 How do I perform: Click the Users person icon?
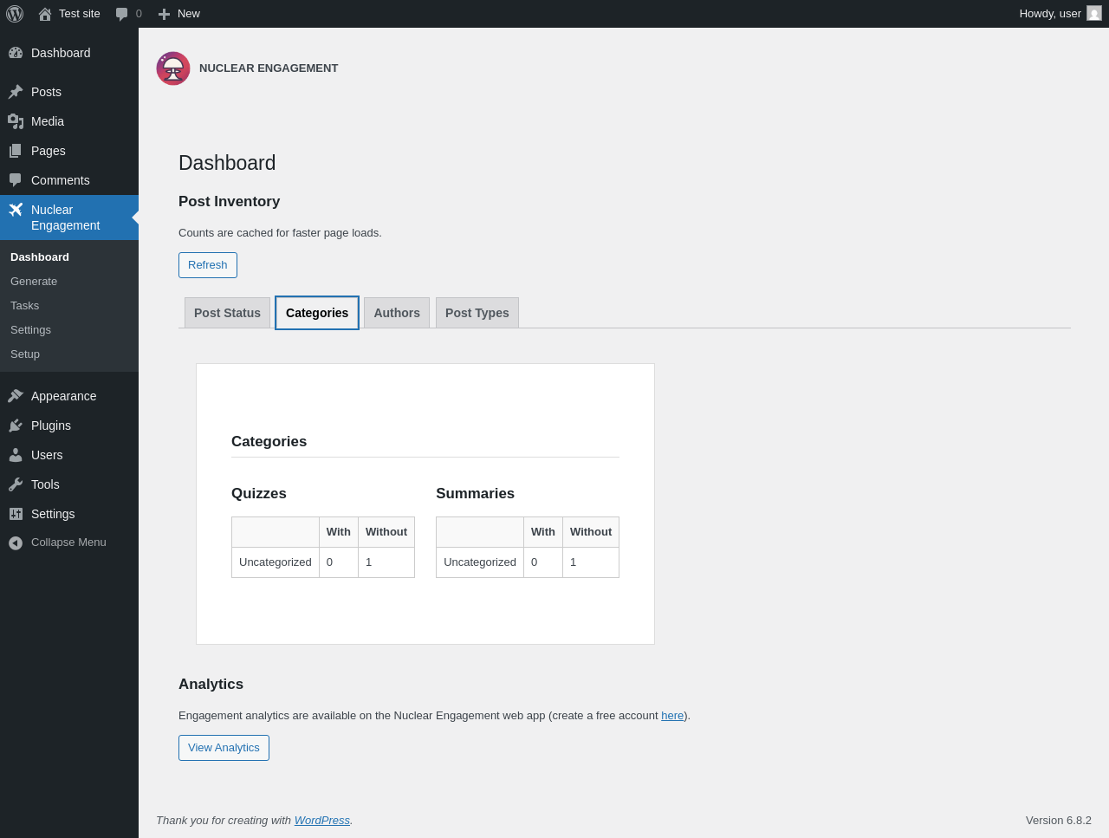coord(16,455)
